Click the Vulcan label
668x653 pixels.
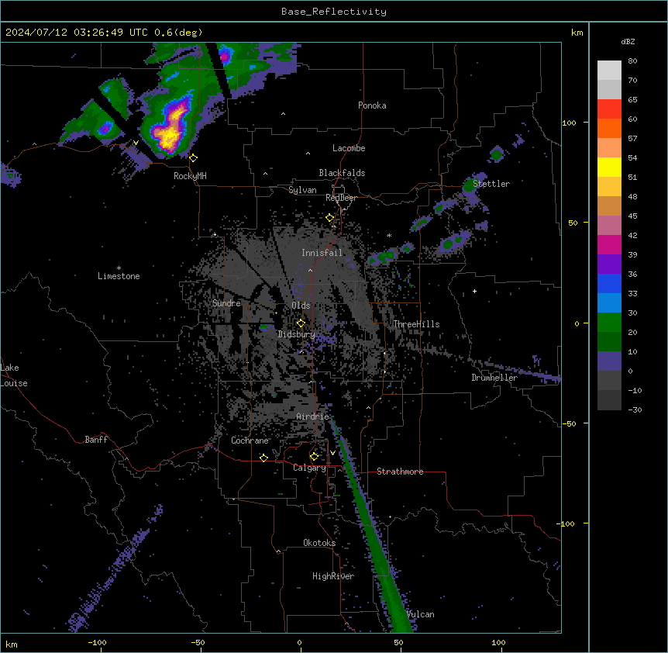[421, 614]
